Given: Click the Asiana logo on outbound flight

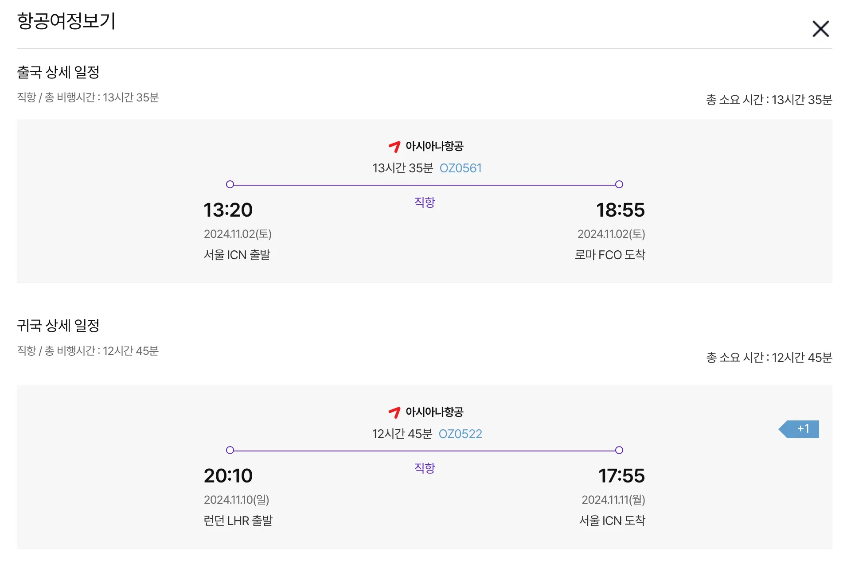Looking at the screenshot, I should (x=394, y=146).
